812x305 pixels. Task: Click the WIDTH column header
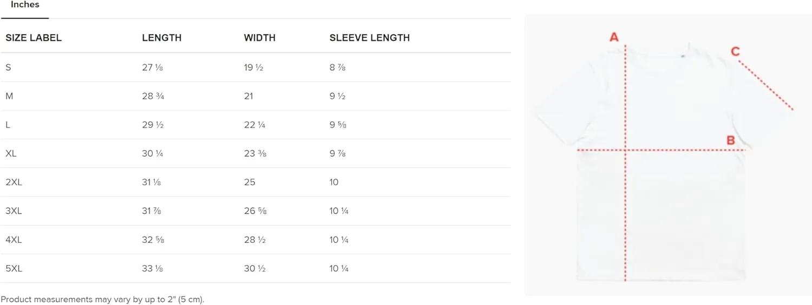click(x=260, y=38)
